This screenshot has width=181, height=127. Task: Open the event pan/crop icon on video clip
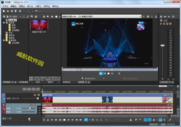tap(165, 95)
